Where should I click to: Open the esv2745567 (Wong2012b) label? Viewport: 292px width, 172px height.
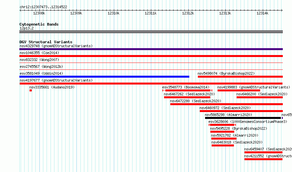click(41, 67)
